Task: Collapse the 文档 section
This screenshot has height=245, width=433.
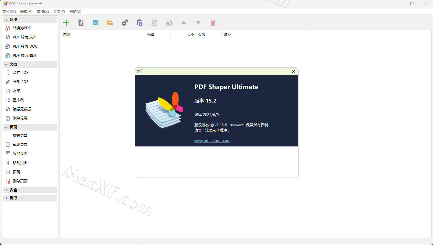Action: tap(30, 64)
